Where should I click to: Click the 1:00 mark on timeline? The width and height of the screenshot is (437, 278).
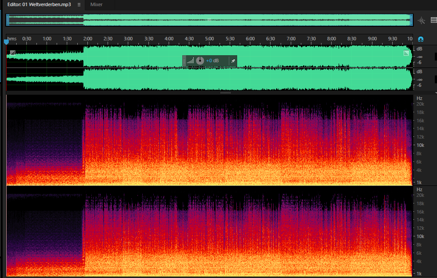[47, 39]
